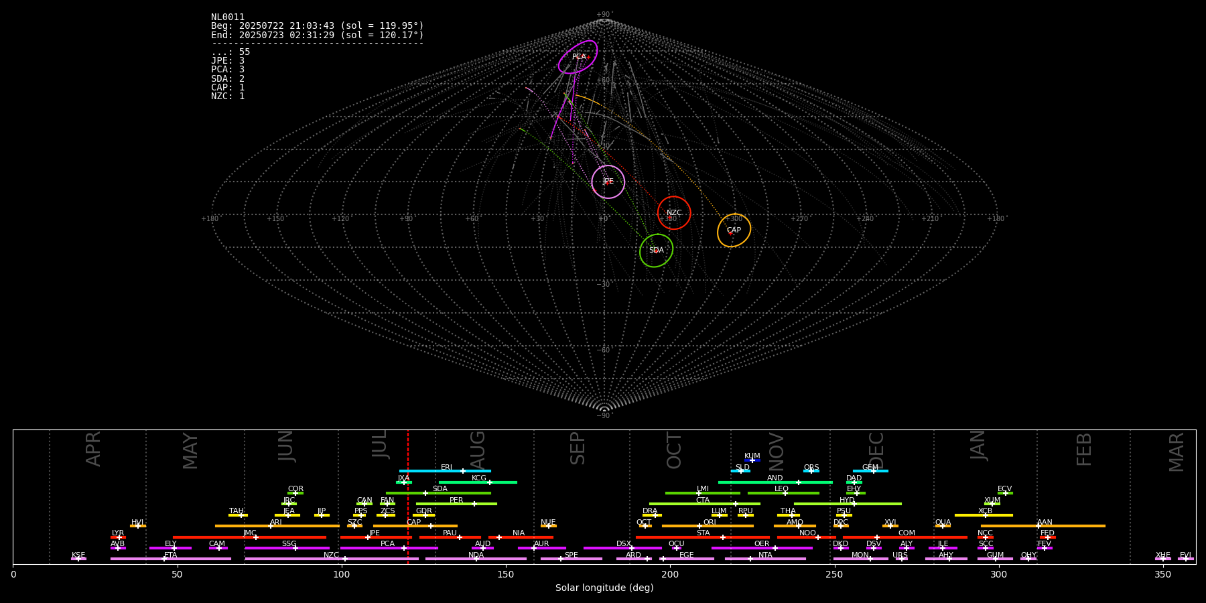
Task: Click the HYD shower activity bar
Action: point(848,504)
